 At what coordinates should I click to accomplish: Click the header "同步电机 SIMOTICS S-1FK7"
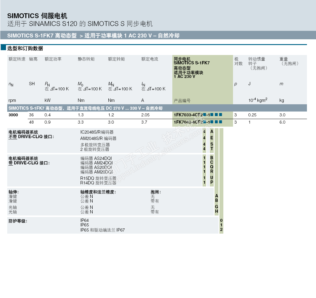point(192,61)
